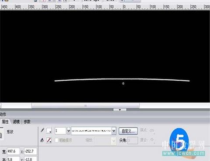Click the paint bucket fill icon
Screen dimensions: 210x161
tap(42, 140)
